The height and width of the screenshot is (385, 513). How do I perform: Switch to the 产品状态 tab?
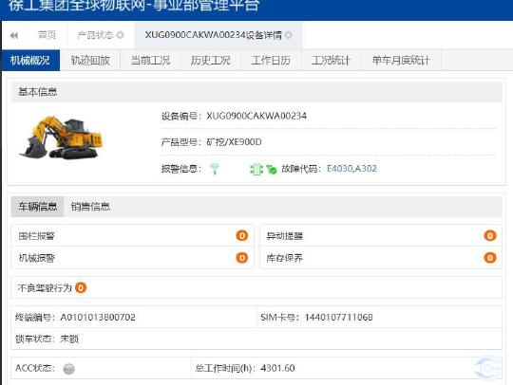click(x=95, y=35)
